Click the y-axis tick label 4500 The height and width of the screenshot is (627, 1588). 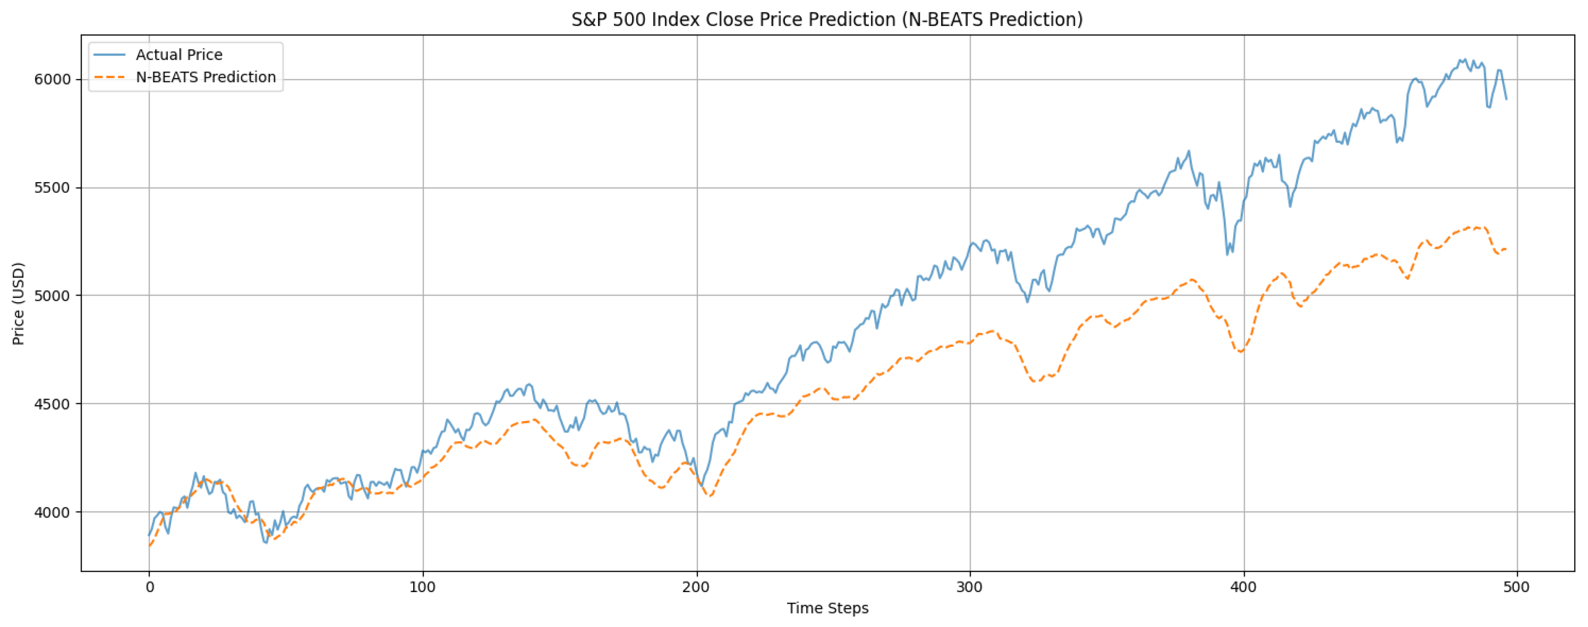click(x=53, y=404)
